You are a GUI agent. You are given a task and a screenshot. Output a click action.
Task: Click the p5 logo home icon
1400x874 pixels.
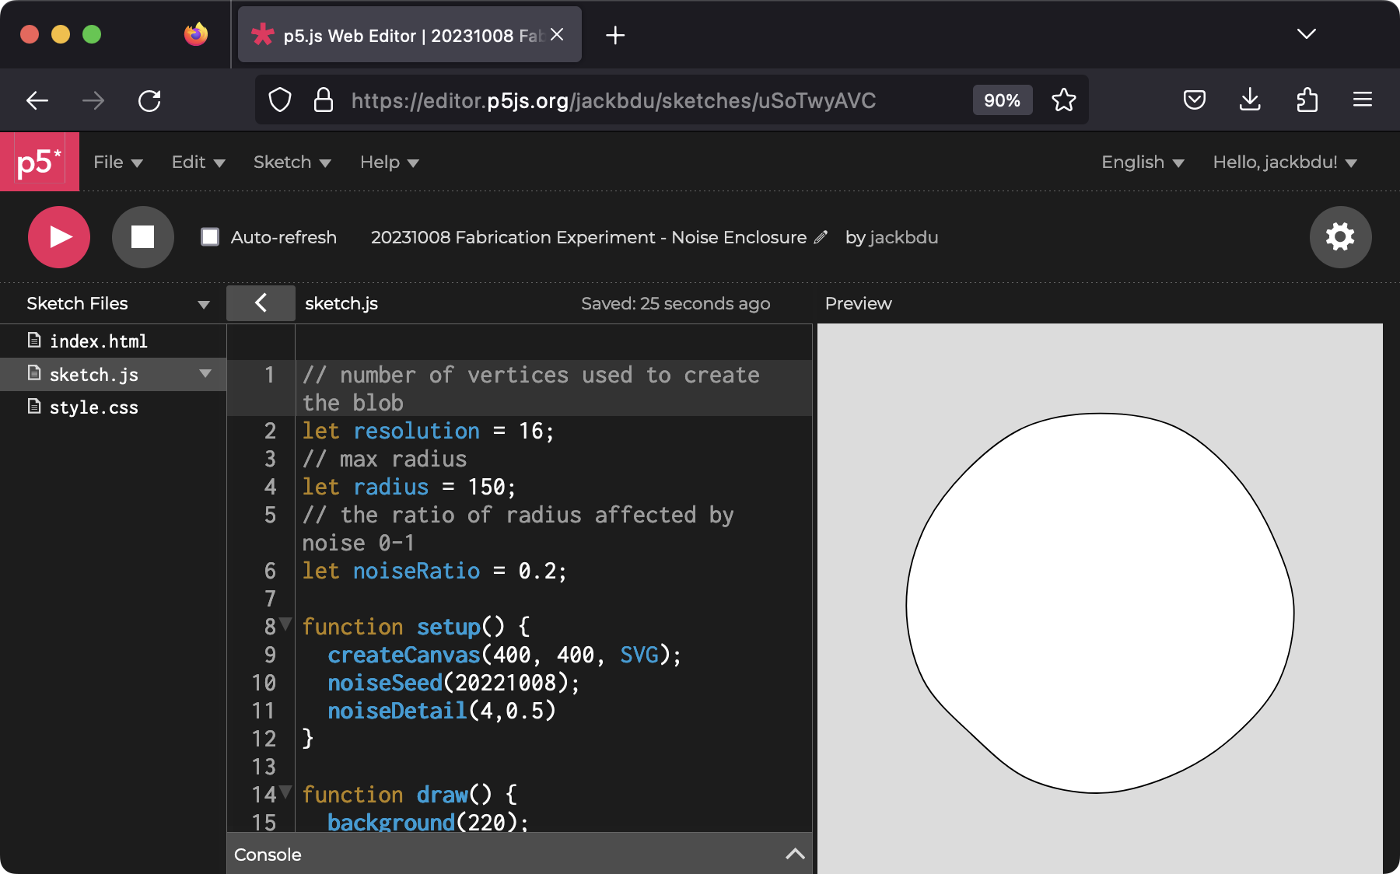click(x=39, y=162)
